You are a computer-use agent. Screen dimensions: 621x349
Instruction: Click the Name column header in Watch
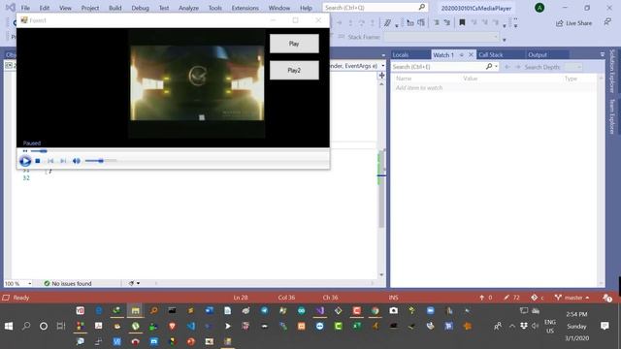pos(404,79)
